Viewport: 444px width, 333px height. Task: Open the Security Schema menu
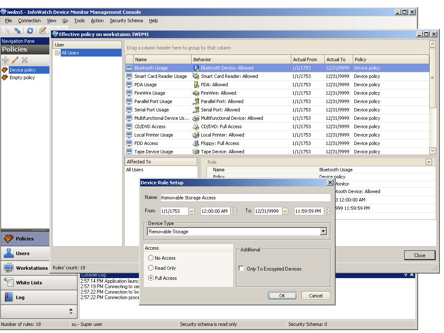(126, 21)
